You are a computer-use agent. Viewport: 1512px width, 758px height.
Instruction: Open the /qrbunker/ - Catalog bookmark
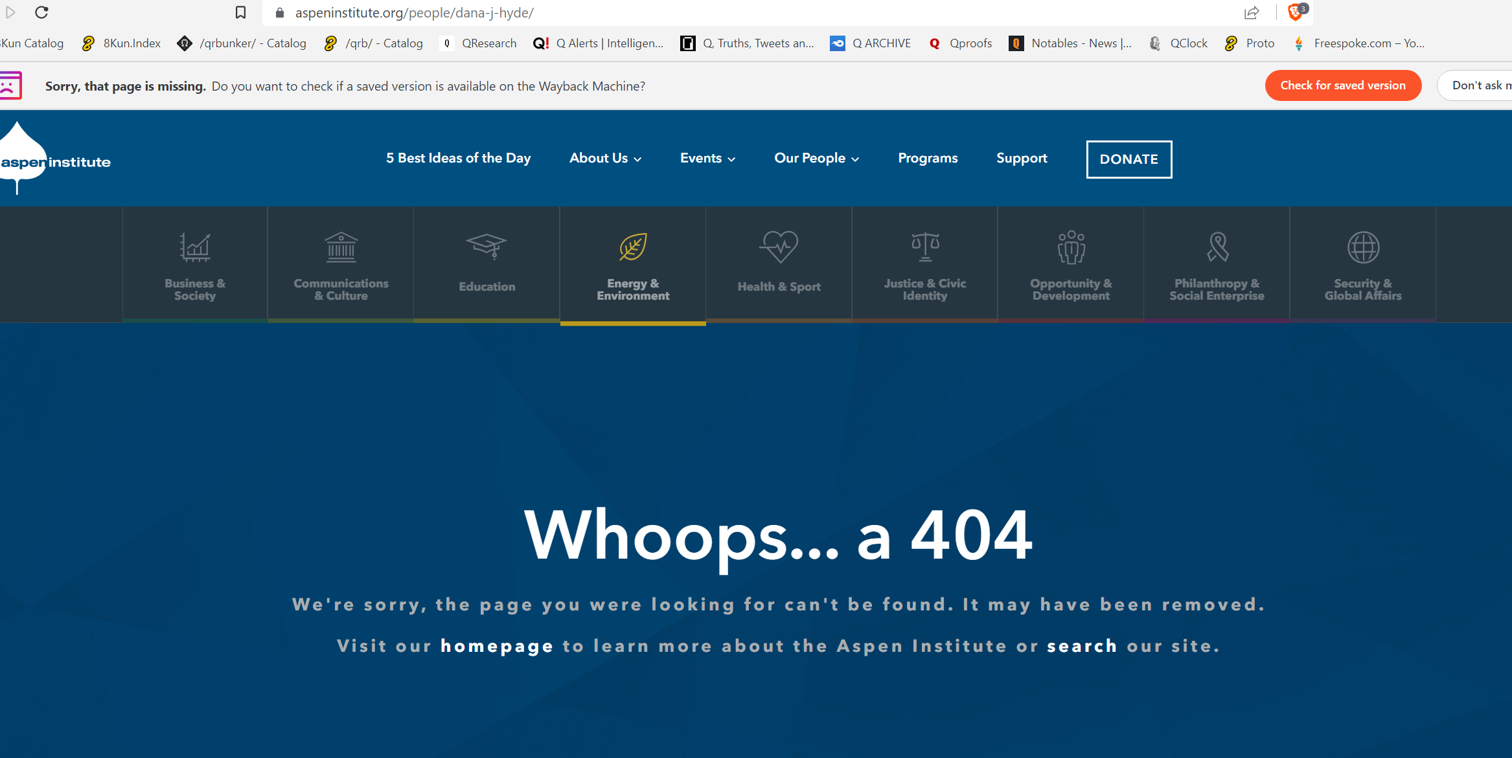pos(242,43)
